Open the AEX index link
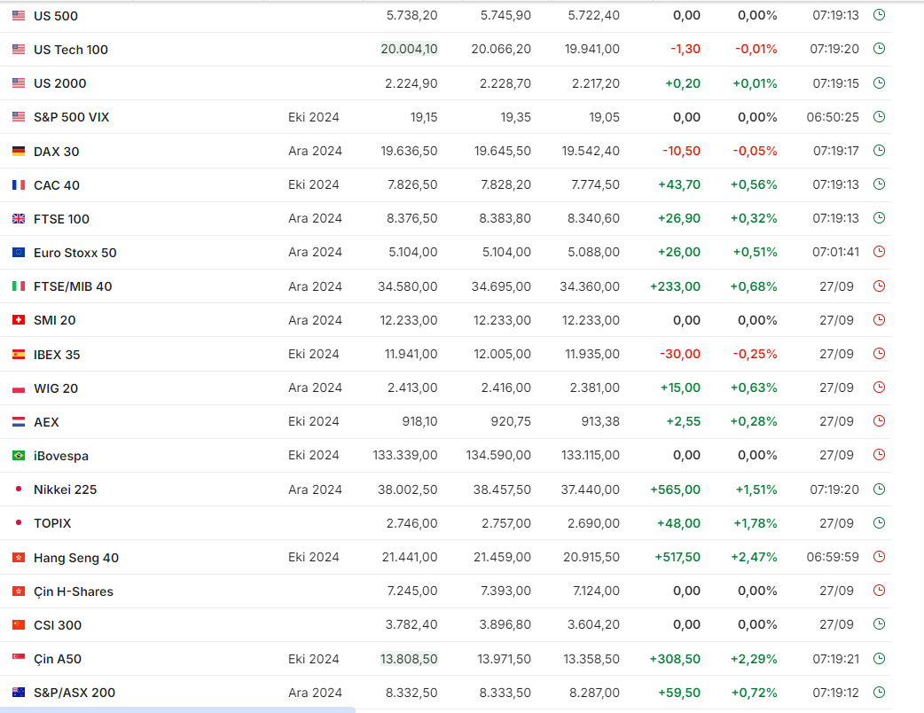 46,422
